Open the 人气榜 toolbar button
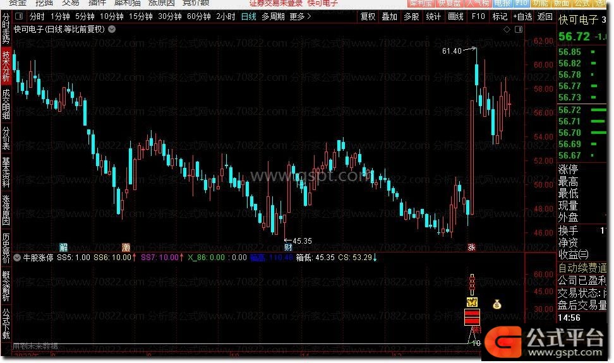This screenshot has width=614, height=363. click(478, 3)
